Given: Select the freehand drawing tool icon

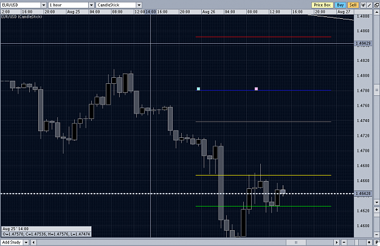Looking at the screenshot, I should tap(363, 5).
